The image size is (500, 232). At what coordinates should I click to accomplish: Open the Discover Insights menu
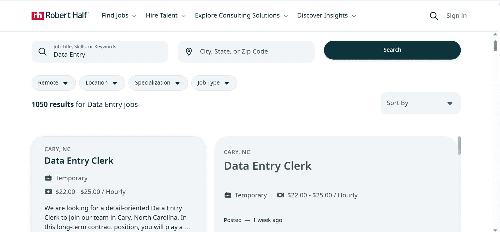(327, 16)
